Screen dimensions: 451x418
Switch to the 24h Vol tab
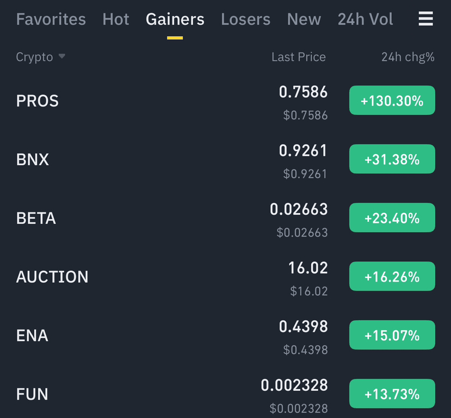click(365, 20)
